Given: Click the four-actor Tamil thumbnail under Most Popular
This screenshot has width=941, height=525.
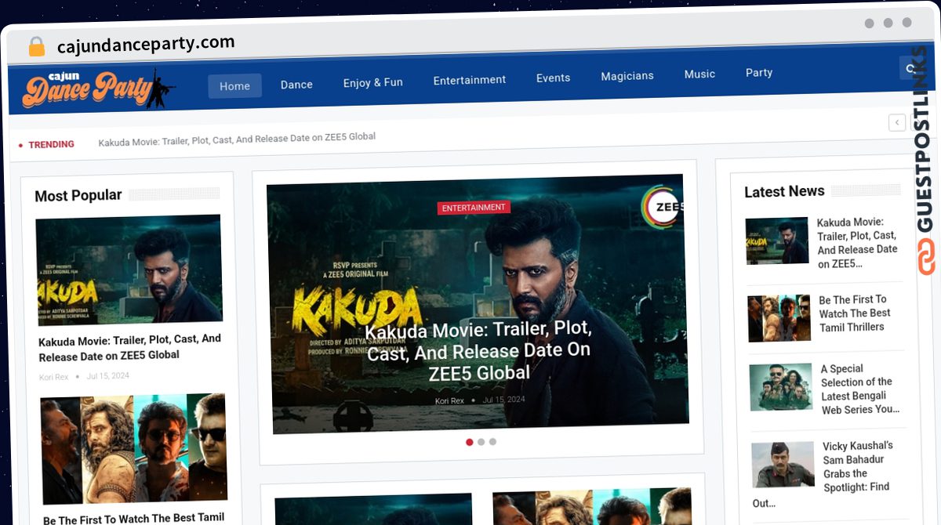Looking at the screenshot, I should [134, 449].
